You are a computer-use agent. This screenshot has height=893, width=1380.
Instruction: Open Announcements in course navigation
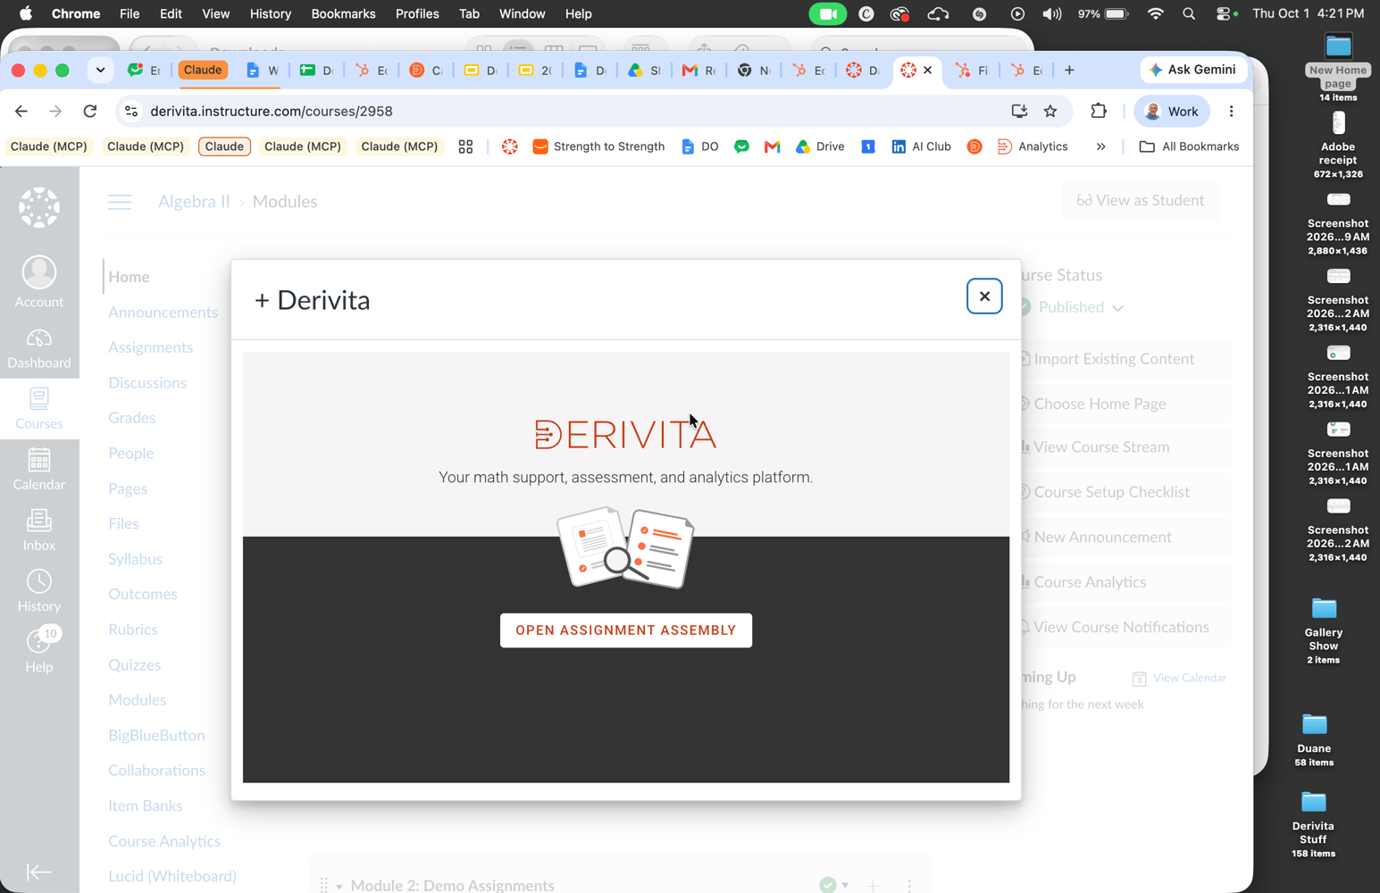point(163,313)
